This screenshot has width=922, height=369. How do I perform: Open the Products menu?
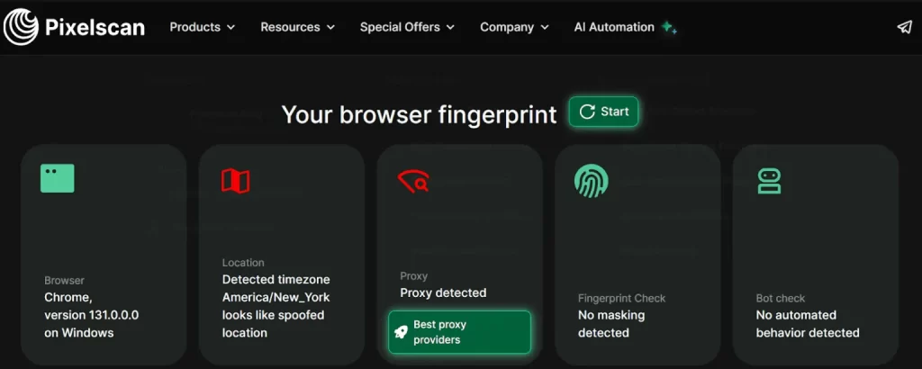[203, 27]
